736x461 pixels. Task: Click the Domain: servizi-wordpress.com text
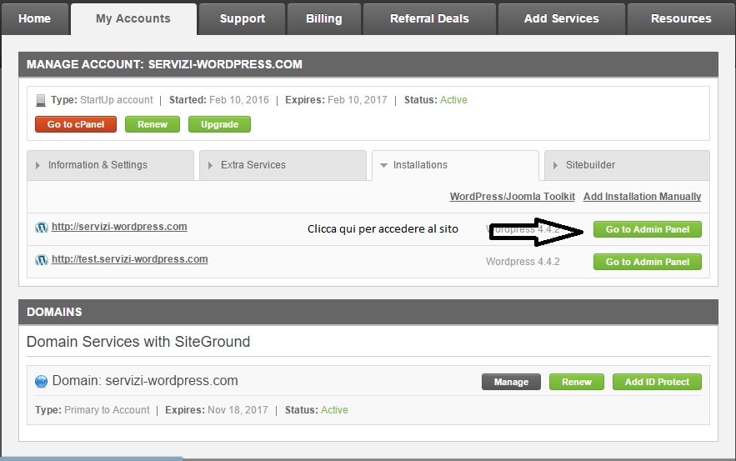tap(145, 381)
